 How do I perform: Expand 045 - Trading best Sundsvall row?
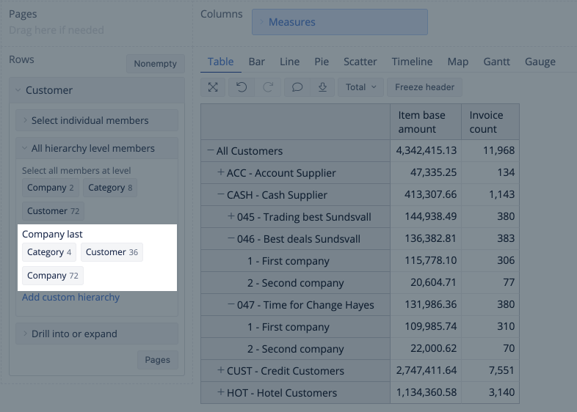(x=231, y=217)
